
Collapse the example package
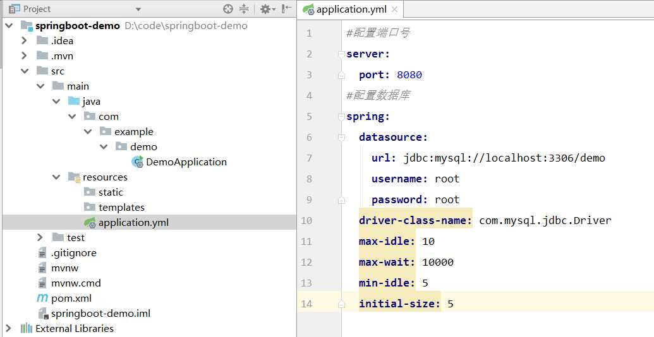pyautogui.click(x=88, y=132)
